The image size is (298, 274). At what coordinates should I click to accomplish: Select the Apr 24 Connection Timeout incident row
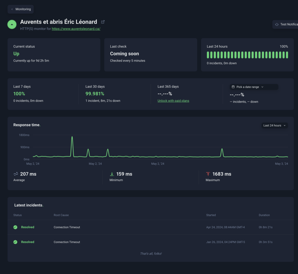pyautogui.click(x=150, y=227)
